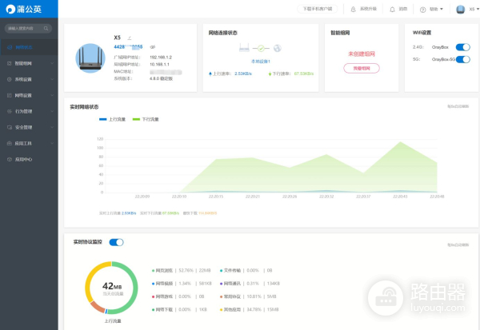Click the router device image

[x=94, y=57]
